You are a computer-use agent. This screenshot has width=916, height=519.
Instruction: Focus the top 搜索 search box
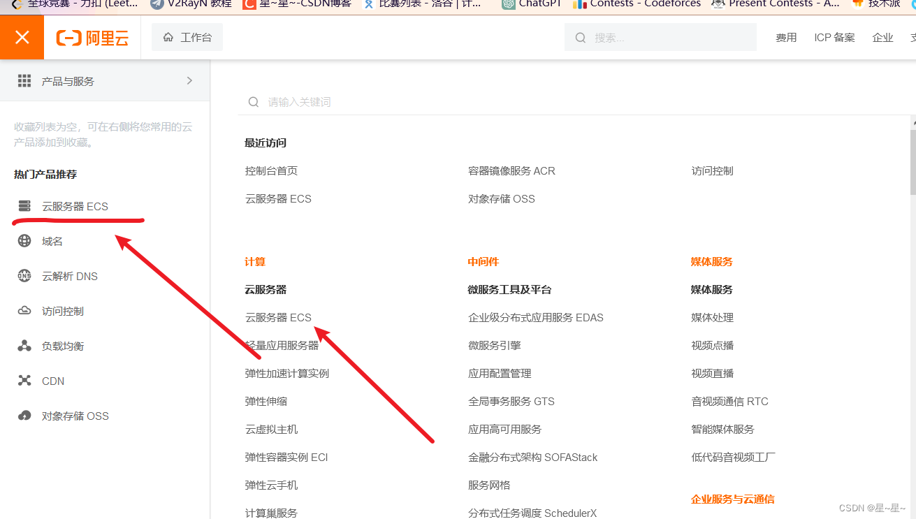(x=660, y=37)
